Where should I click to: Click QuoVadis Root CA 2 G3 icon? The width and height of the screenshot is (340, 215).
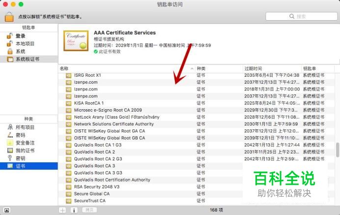coord(68,159)
